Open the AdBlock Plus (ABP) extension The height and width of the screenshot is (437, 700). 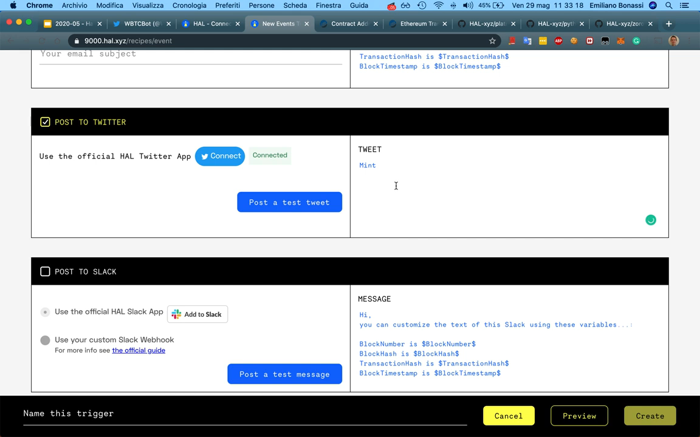558,41
